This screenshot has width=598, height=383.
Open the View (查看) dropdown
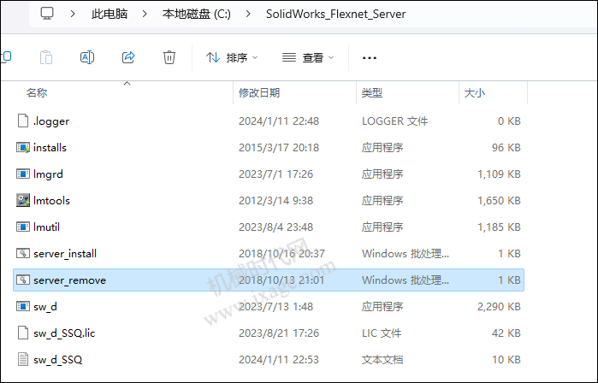[308, 57]
